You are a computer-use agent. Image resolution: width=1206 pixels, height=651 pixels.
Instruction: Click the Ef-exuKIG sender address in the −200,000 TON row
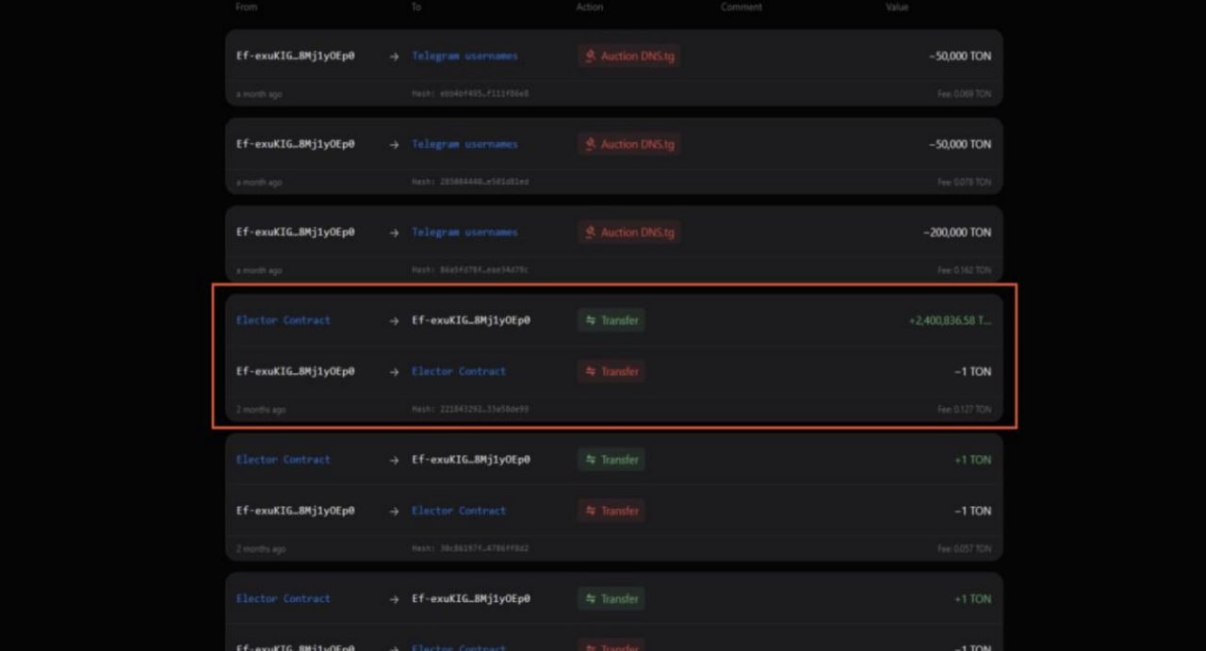pyautogui.click(x=295, y=233)
